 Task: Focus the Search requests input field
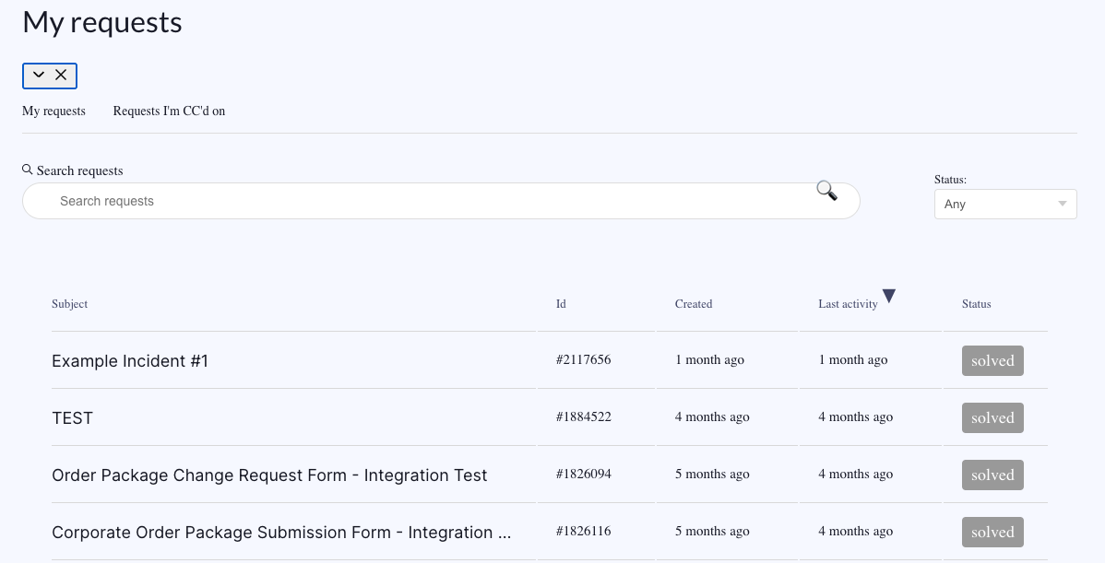[x=441, y=201]
